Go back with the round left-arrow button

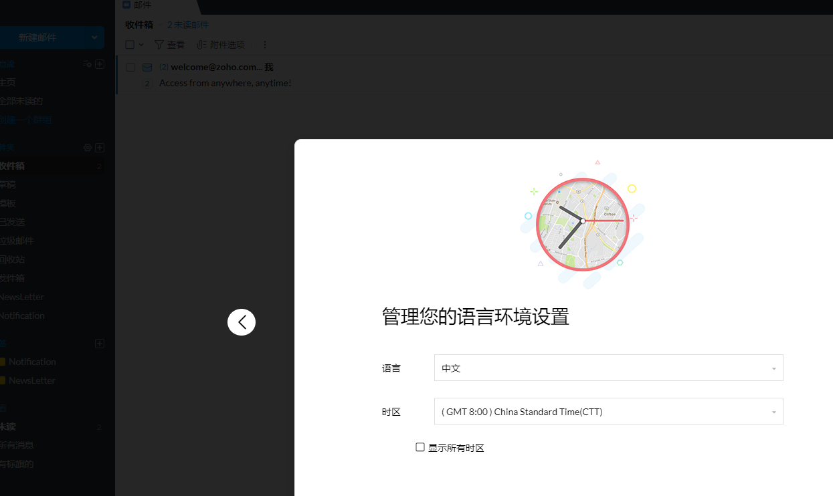pyautogui.click(x=242, y=322)
